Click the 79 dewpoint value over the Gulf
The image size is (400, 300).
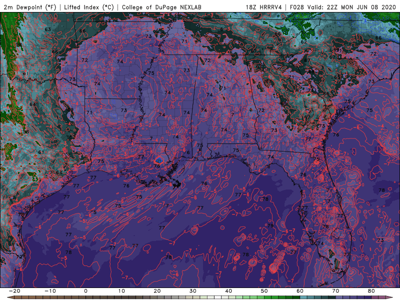(270, 225)
